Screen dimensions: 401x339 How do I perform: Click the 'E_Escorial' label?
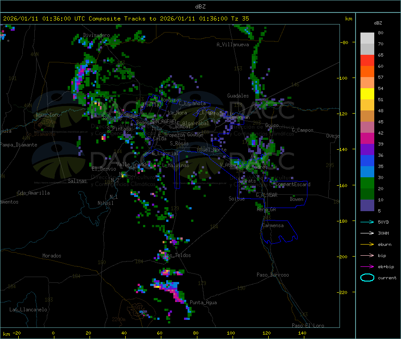(x=165, y=153)
